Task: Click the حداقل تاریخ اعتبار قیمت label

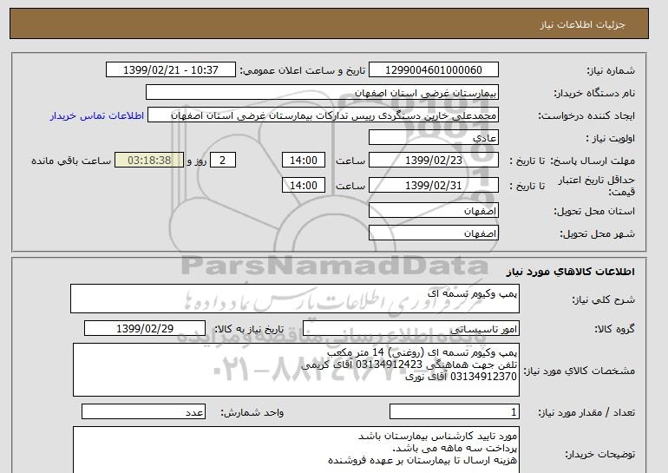Action: pyautogui.click(x=597, y=186)
